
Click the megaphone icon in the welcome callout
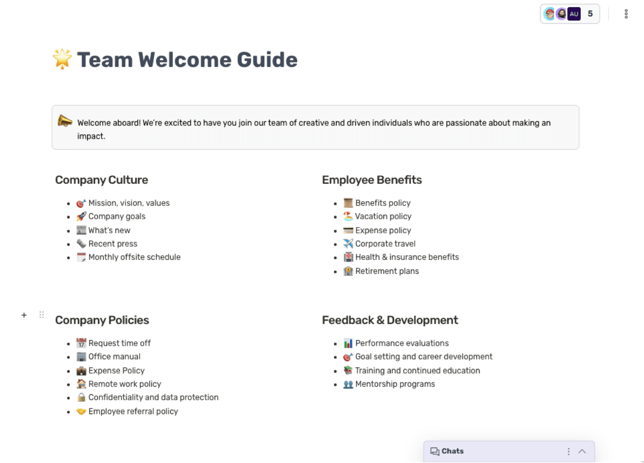(65, 122)
